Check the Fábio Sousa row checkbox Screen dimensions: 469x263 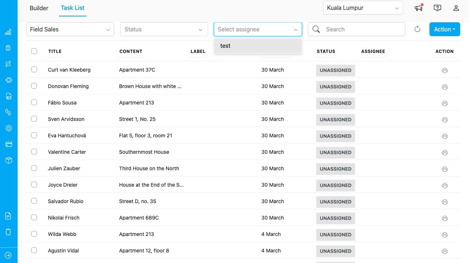pyautogui.click(x=34, y=102)
